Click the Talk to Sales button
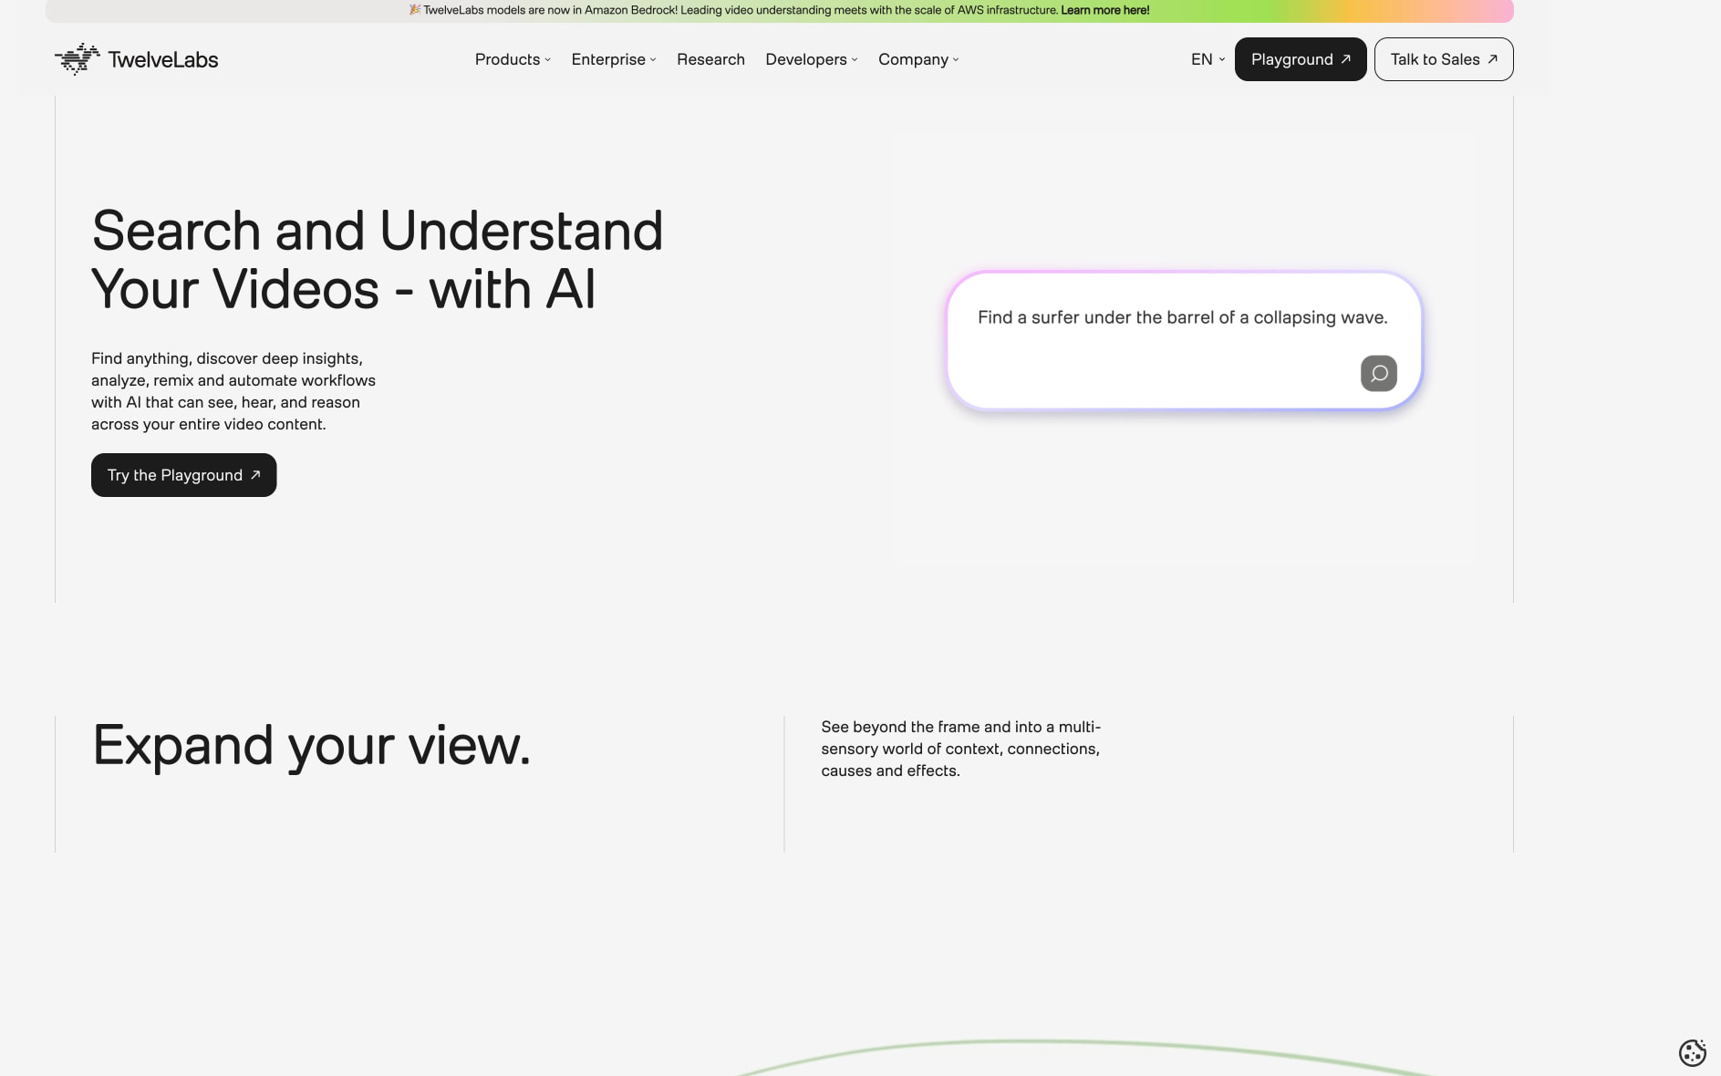This screenshot has height=1076, width=1721. [x=1444, y=59]
